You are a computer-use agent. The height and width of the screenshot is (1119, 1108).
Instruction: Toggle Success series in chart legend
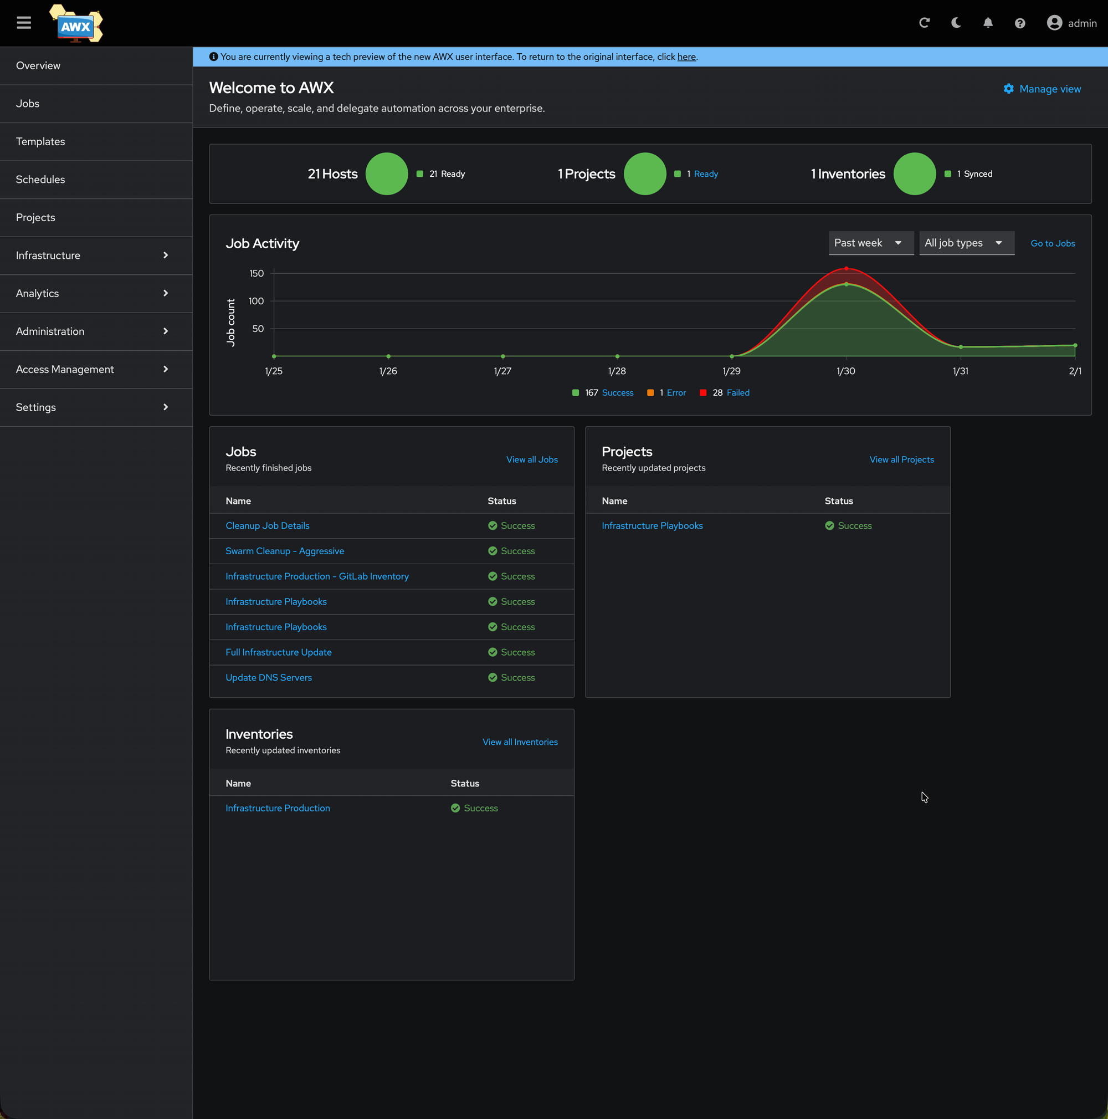617,393
